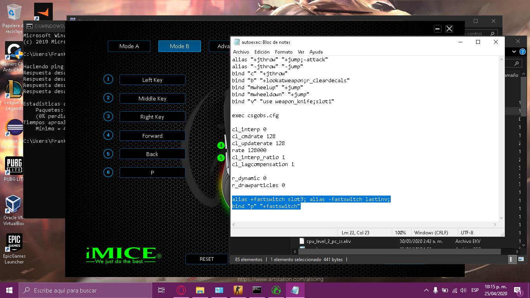Switch Explorer to the details view icon
The height and width of the screenshot is (298, 530).
coord(513,260)
